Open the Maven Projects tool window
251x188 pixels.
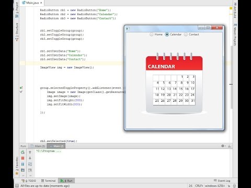click(x=235, y=34)
